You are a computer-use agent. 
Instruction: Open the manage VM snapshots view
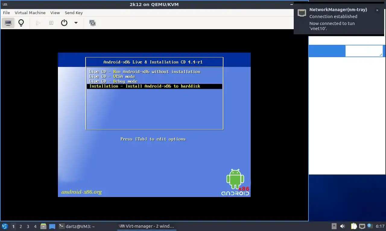[x=93, y=23]
